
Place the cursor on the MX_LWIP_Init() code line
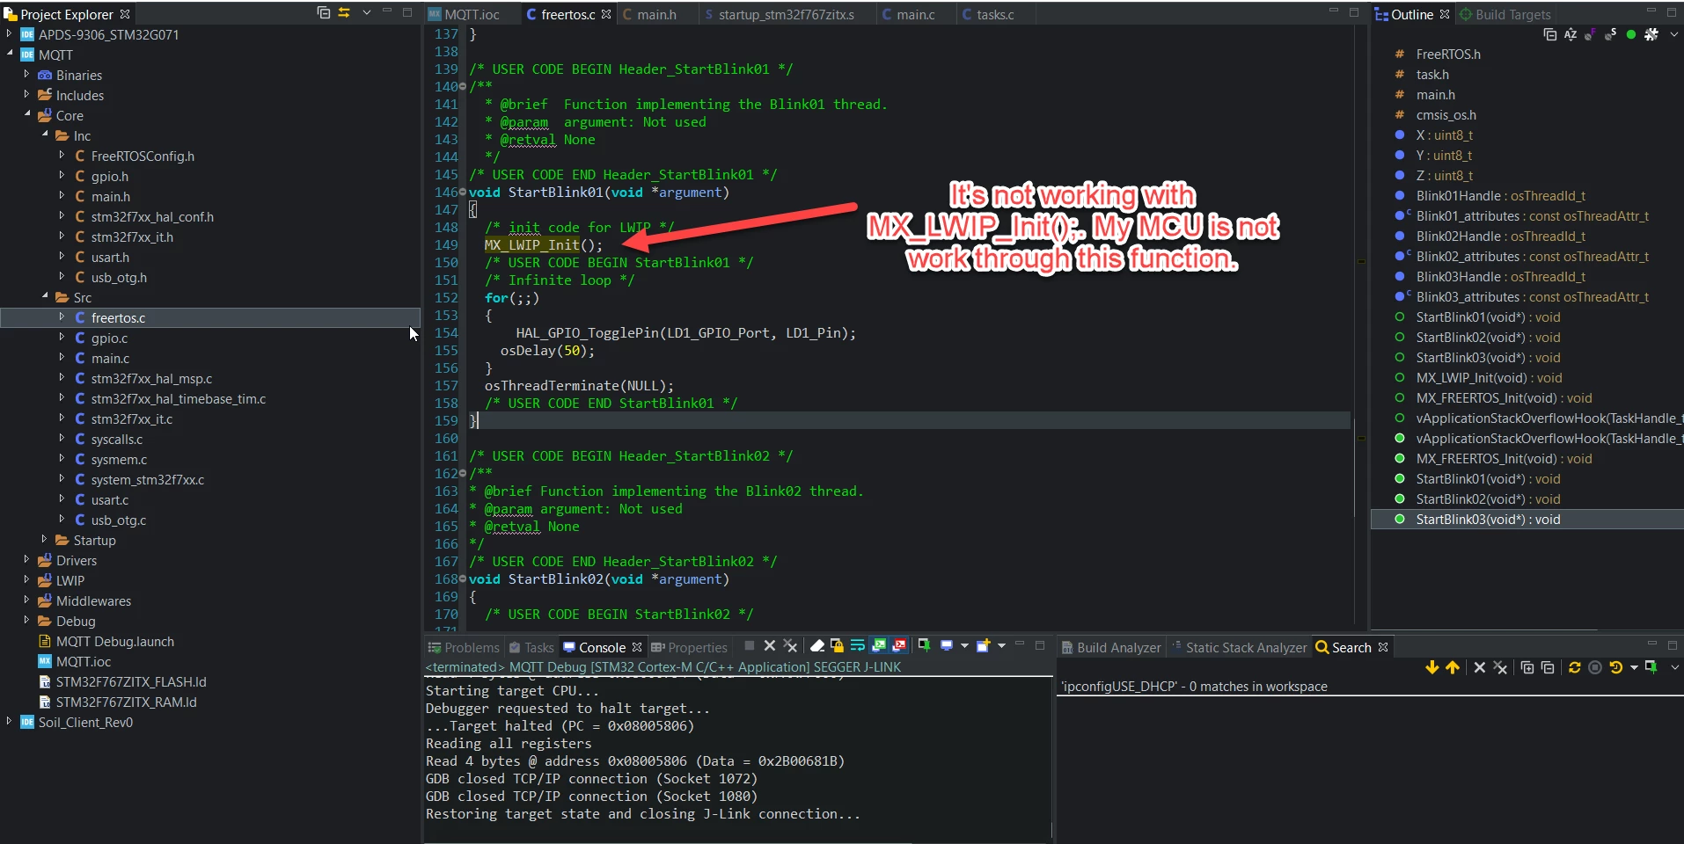tap(544, 245)
